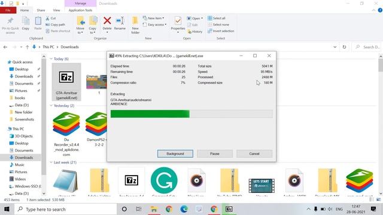Switch to the Share ribbon tab
This screenshot has width=383, height=215.
point(41,10)
